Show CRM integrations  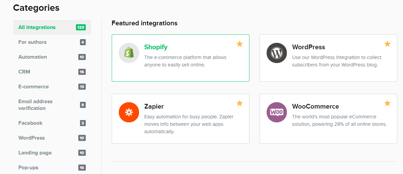(24, 72)
